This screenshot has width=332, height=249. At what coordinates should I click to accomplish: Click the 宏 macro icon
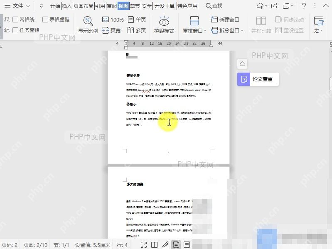click(x=319, y=21)
